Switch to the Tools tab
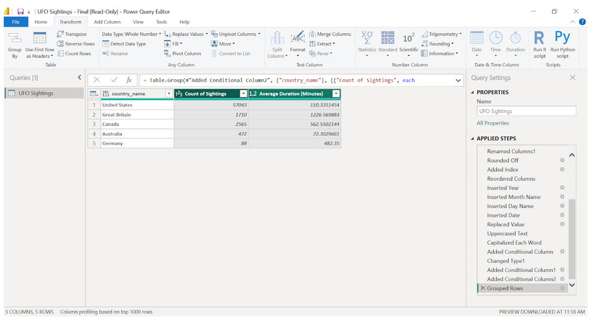Image resolution: width=591 pixels, height=317 pixels. pos(161,22)
